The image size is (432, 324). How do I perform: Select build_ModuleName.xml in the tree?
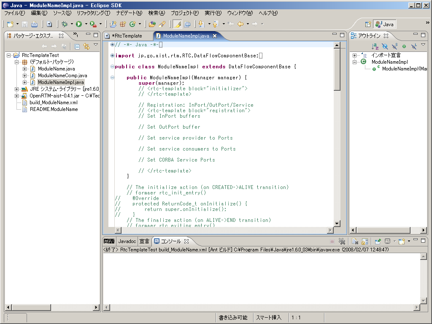click(x=54, y=103)
